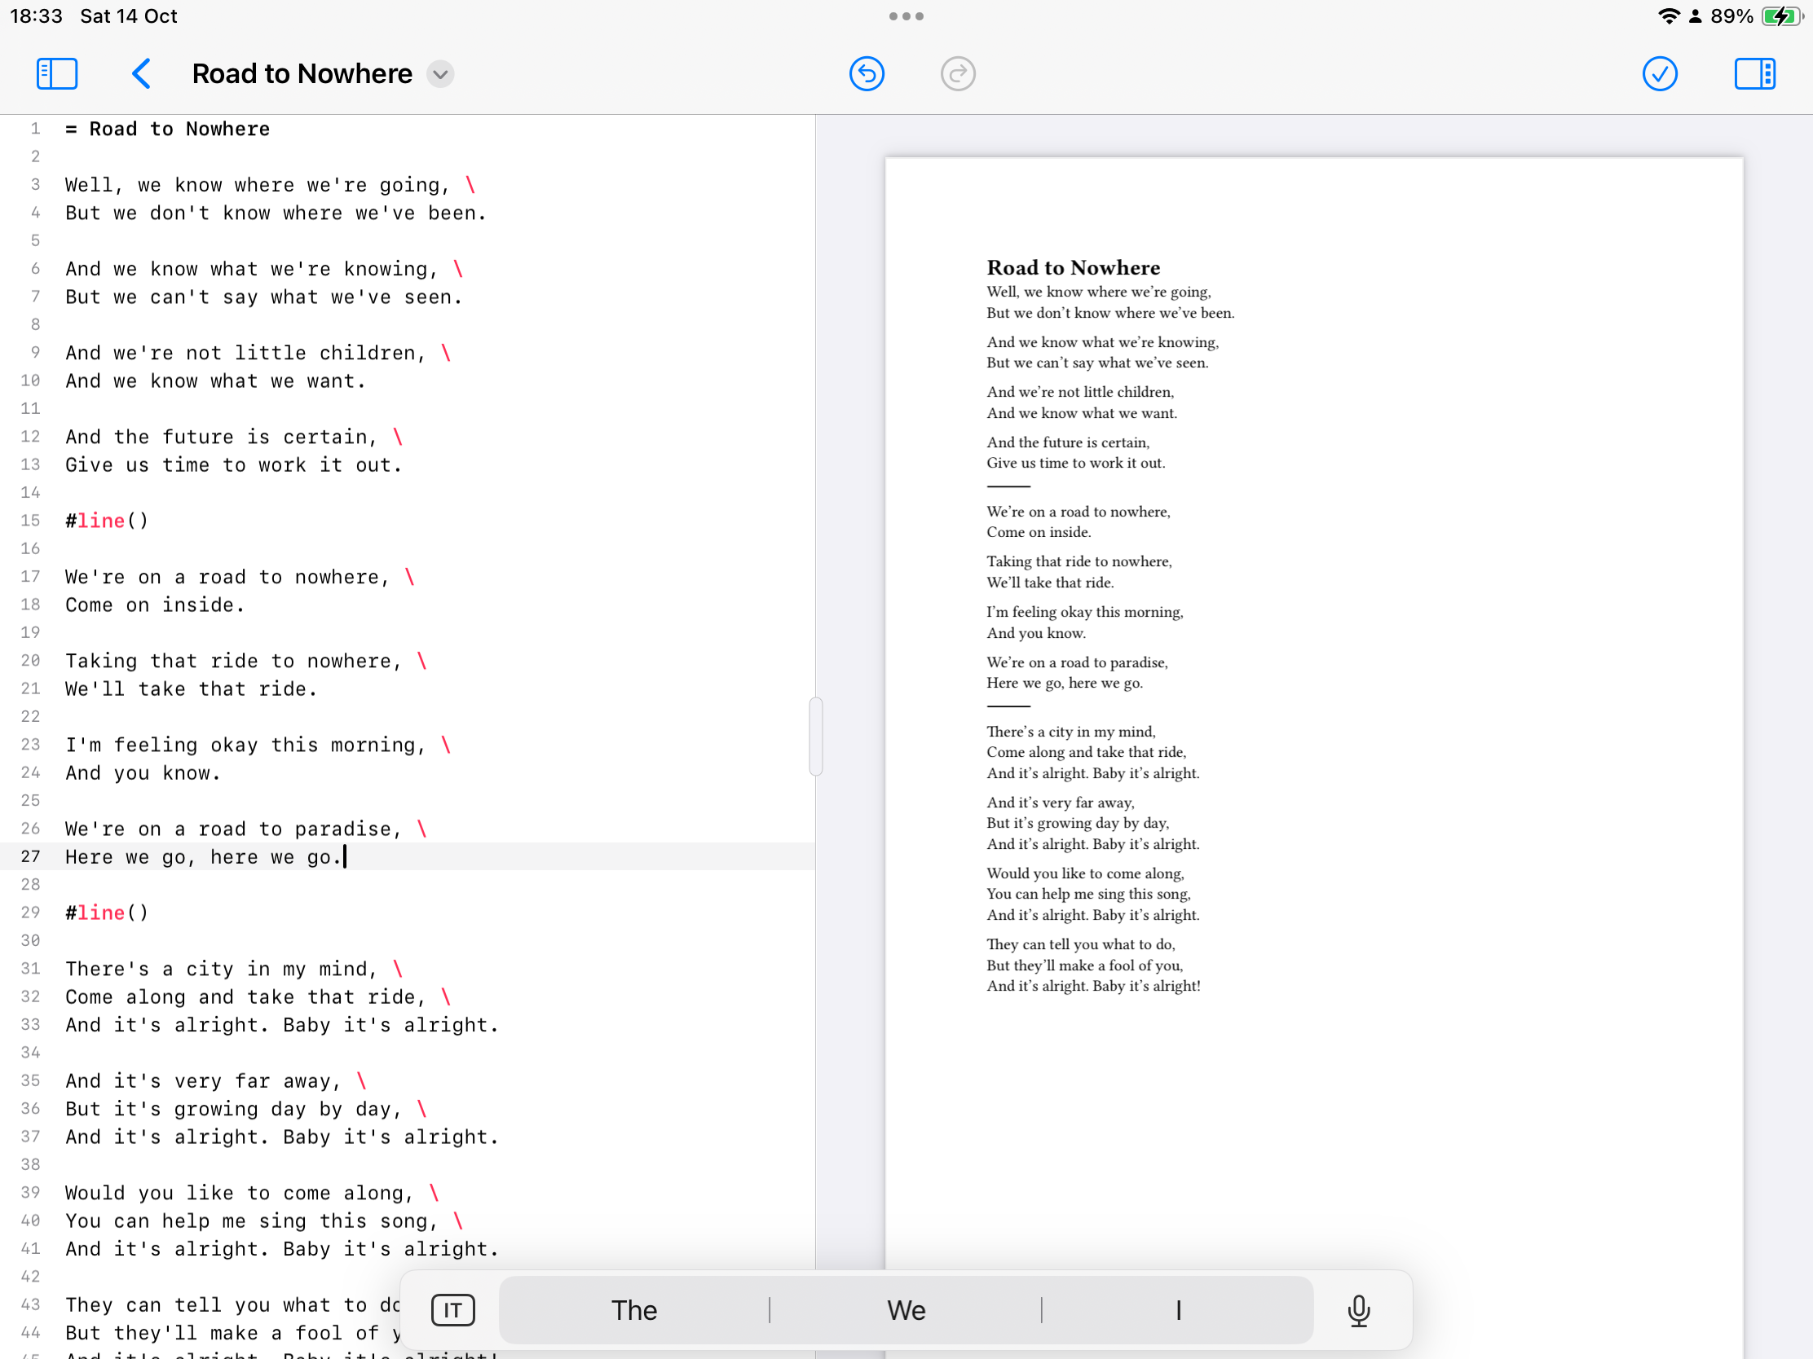Tap the undo arrow icon
The width and height of the screenshot is (1813, 1359).
pyautogui.click(x=867, y=73)
